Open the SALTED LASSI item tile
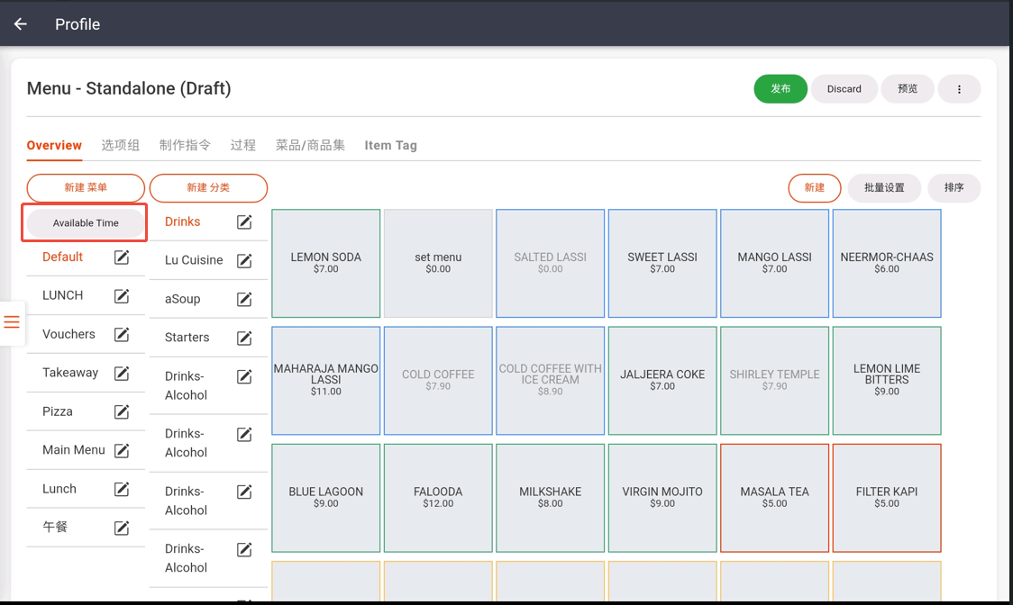1013x605 pixels. pos(551,264)
